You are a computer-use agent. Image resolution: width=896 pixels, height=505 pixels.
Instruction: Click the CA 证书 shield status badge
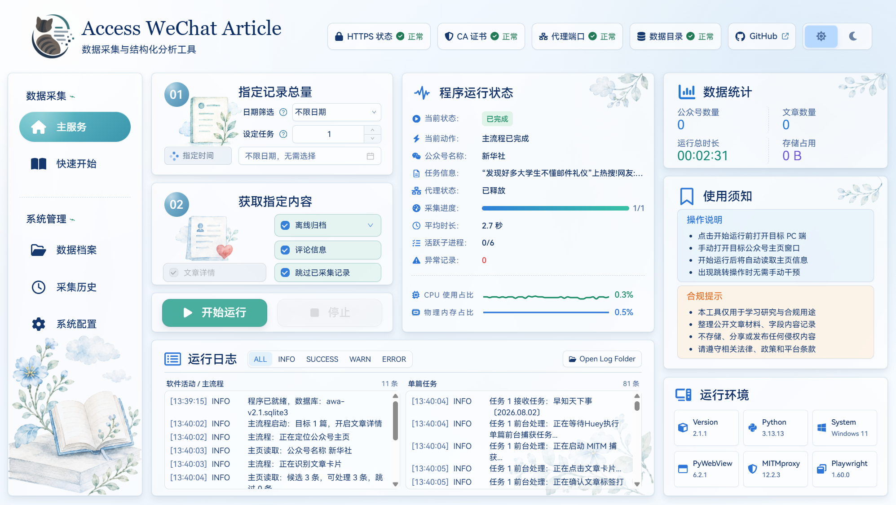481,36
